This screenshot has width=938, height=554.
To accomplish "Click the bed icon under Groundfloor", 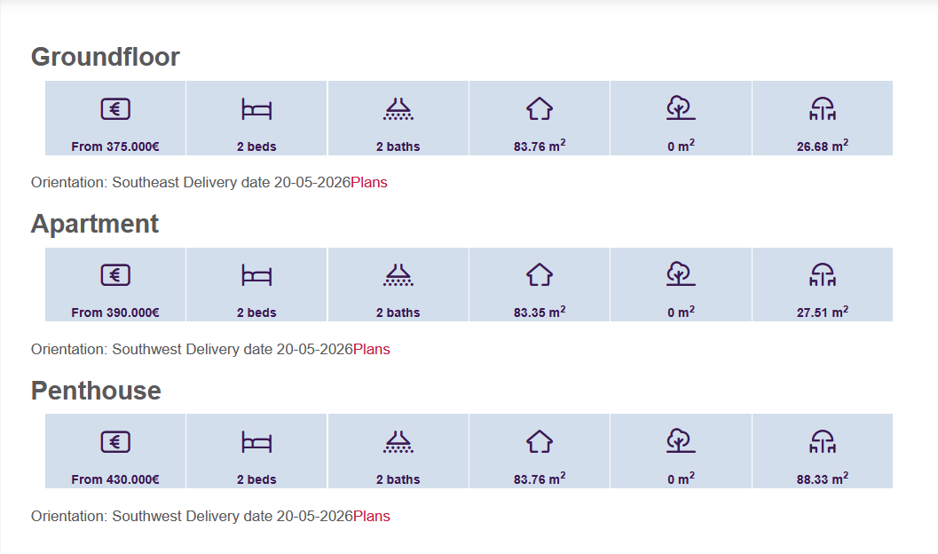I will (256, 109).
